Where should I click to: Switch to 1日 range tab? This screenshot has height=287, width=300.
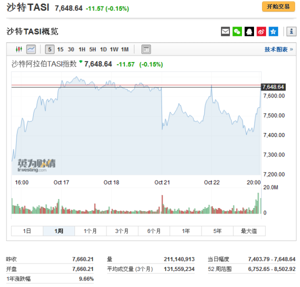[27, 231]
